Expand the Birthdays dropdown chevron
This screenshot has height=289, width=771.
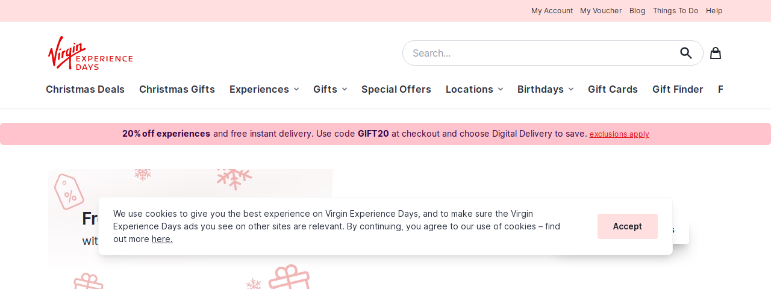571,89
